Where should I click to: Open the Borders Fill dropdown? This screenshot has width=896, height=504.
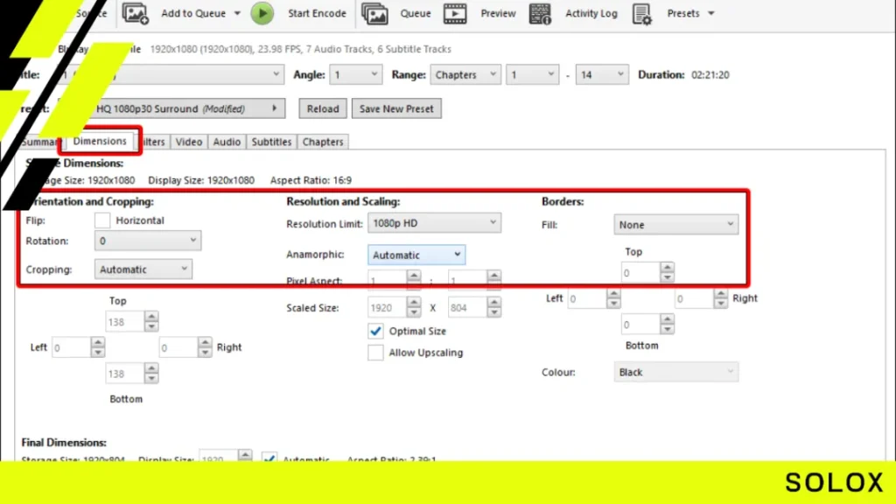tap(676, 225)
